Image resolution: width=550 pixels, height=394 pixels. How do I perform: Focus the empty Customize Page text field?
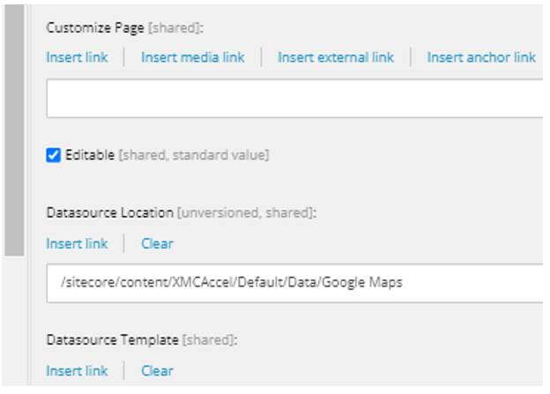(294, 99)
